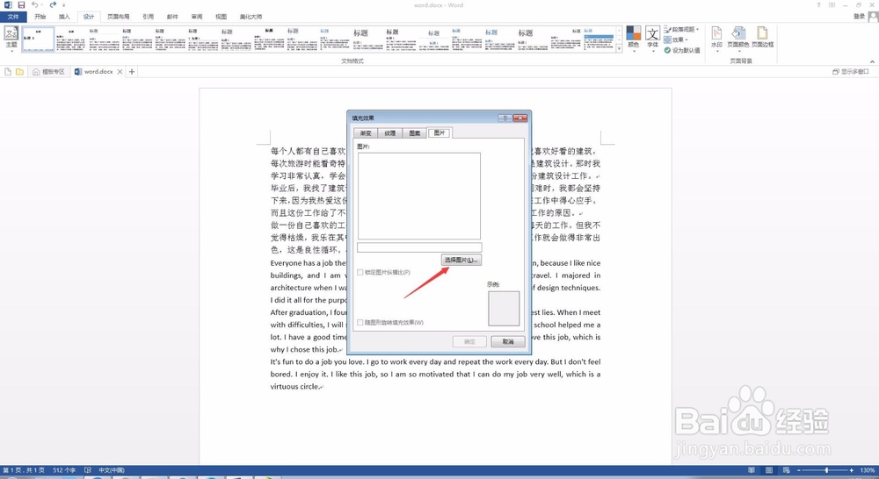Click 显示多窗口 show multiple windows
879x479 pixels.
(850, 72)
